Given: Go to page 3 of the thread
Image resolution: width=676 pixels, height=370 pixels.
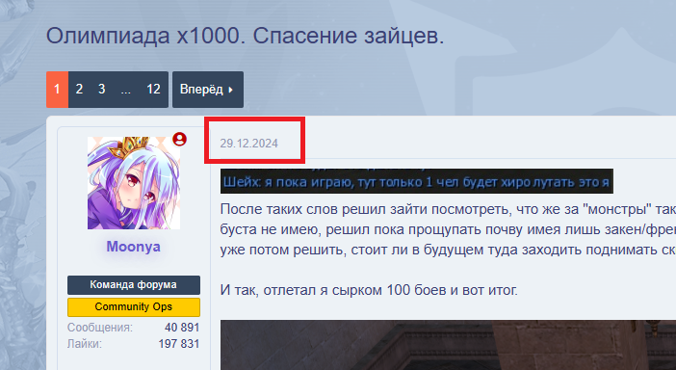Looking at the screenshot, I should click(x=102, y=90).
